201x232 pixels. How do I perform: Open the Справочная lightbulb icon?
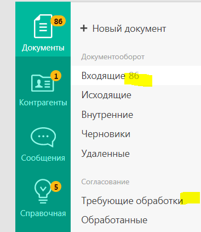43,191
